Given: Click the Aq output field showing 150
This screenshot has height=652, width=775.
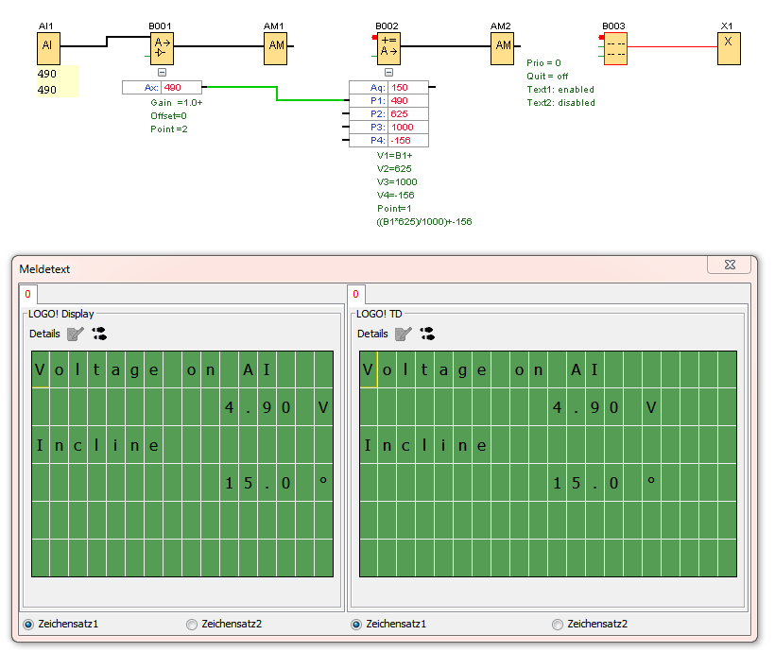Looking at the screenshot, I should [x=407, y=88].
